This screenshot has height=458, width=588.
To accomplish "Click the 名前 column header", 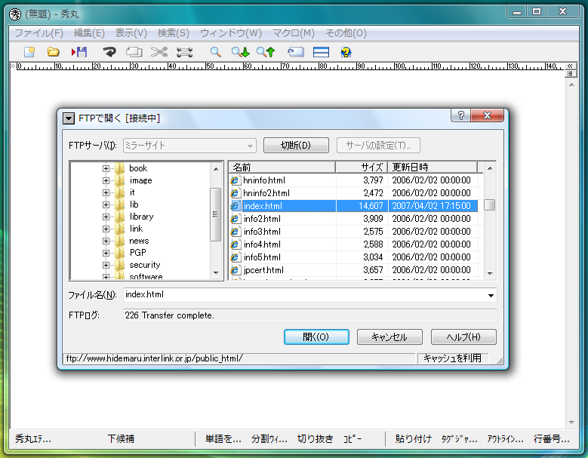I will coord(282,168).
